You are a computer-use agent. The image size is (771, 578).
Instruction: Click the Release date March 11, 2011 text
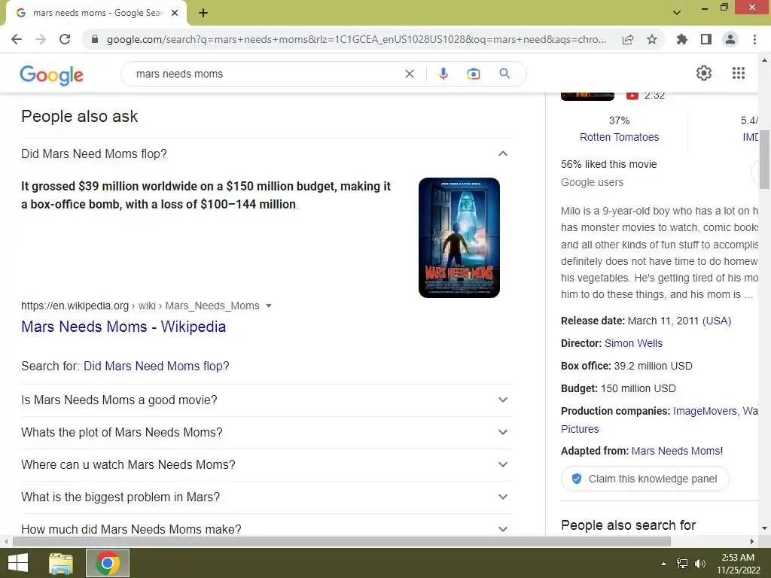pyautogui.click(x=646, y=321)
